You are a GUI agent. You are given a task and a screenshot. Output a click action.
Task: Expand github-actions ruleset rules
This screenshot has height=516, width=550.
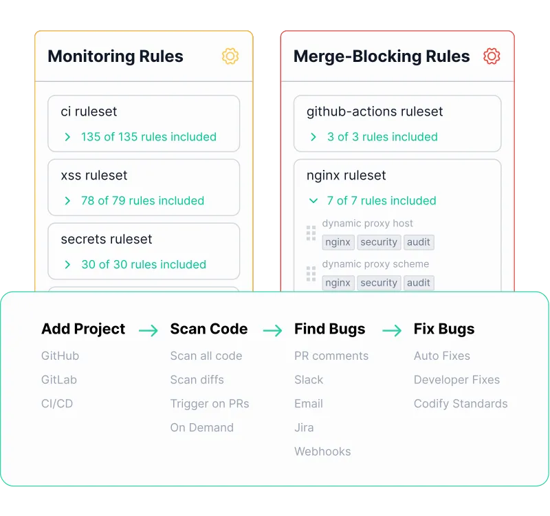coord(313,137)
